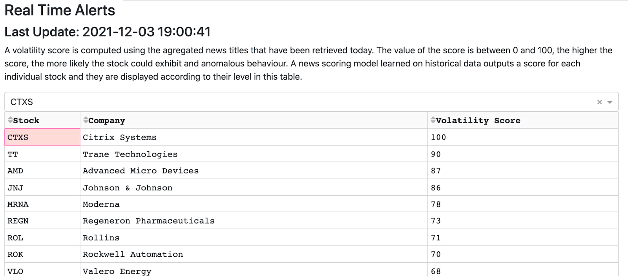This screenshot has width=628, height=278.
Task: Select the Citrix Systems company cell
Action: [254, 137]
